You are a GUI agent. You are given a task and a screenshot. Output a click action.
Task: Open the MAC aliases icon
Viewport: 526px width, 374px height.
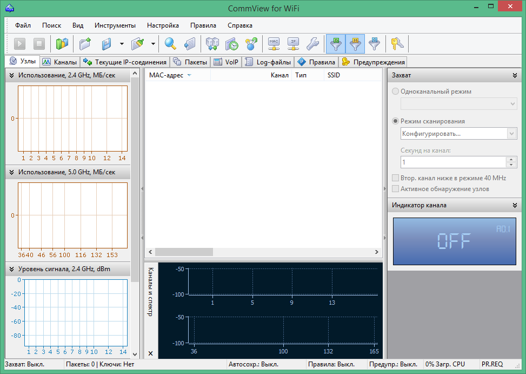pos(274,44)
